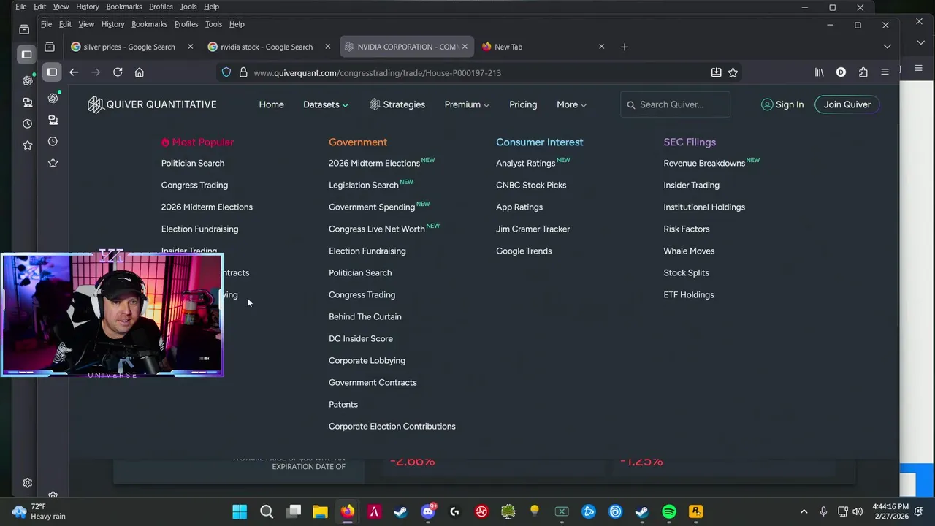Open synced tabs in front window's sidebar
This screenshot has width=935, height=526.
[53, 120]
